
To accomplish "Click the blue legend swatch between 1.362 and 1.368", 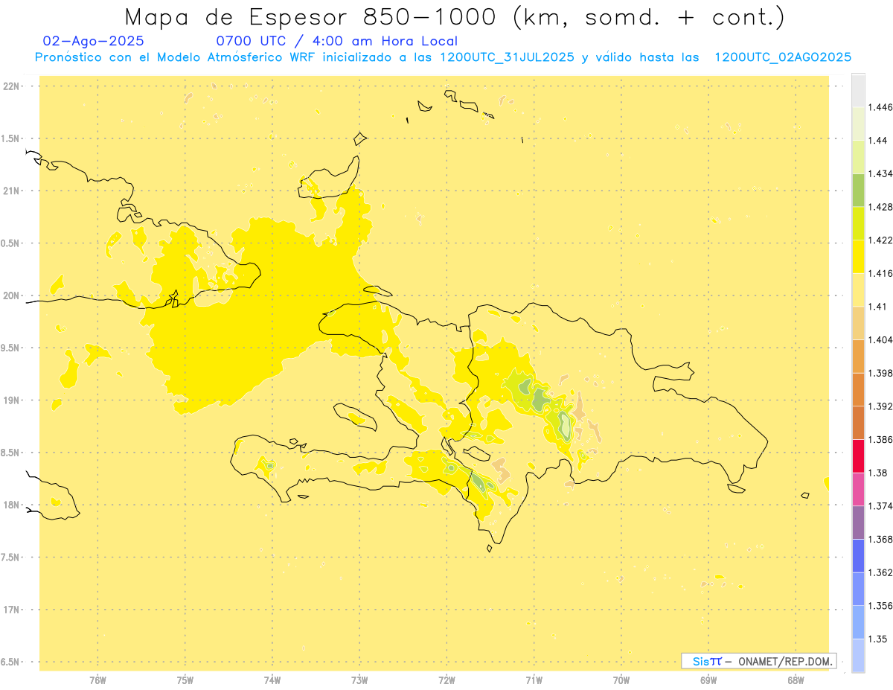I will tap(858, 556).
